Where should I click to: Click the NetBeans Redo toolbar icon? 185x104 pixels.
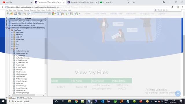click(x=29, y=14)
